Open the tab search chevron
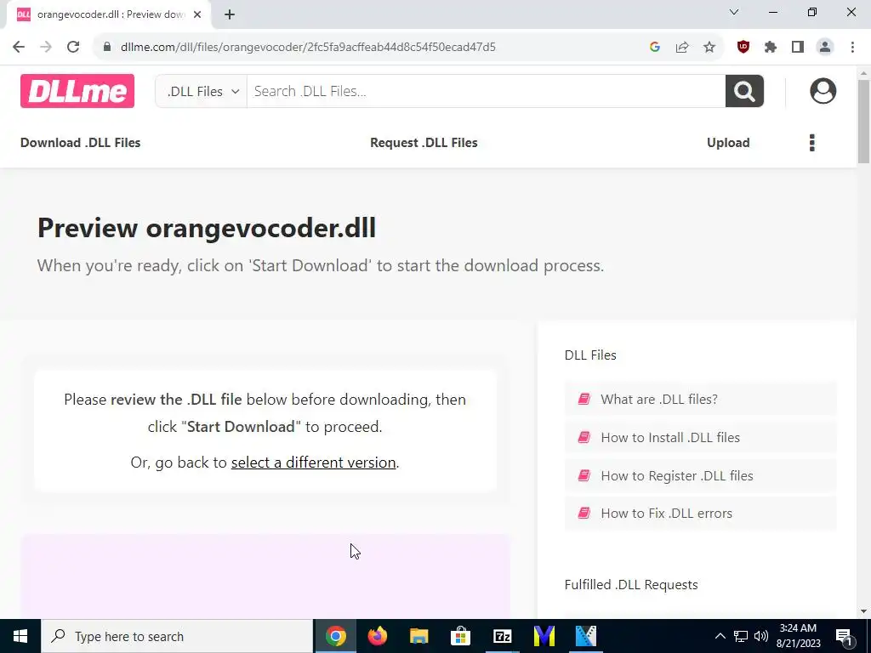 tap(734, 12)
